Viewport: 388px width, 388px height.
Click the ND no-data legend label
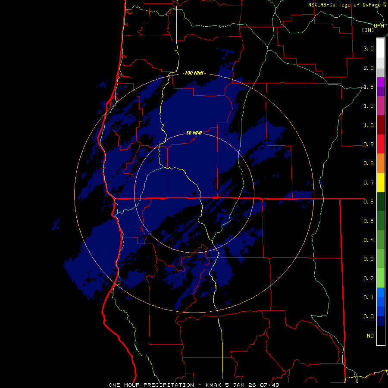[x=370, y=335]
